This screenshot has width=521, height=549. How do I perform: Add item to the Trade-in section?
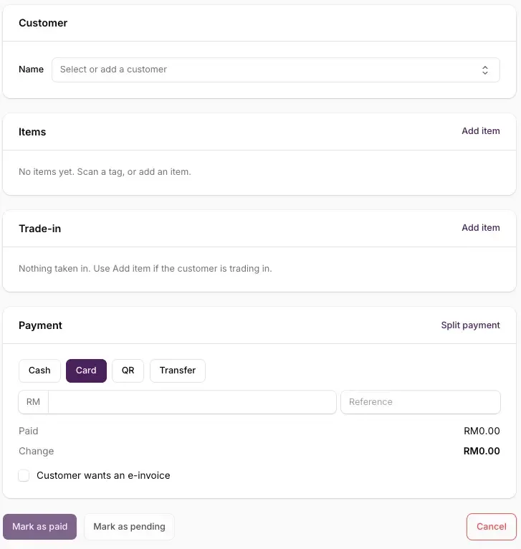tap(480, 228)
